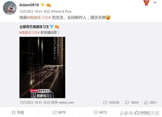Open the comments tab showing 8670
The image size is (162, 117).
click(100, 112)
